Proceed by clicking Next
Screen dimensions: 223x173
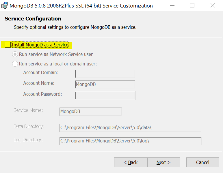click(x=163, y=162)
